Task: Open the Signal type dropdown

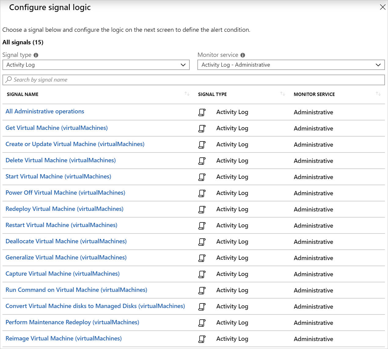Action: coord(96,65)
